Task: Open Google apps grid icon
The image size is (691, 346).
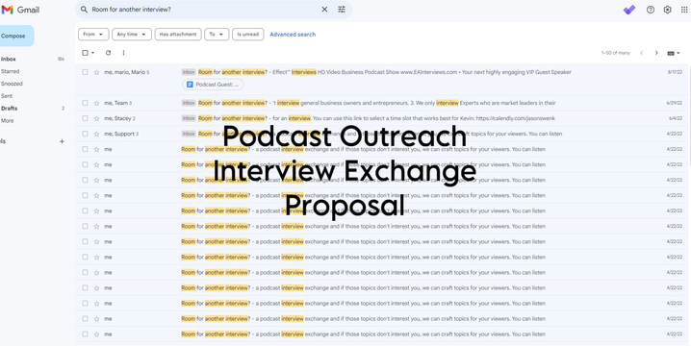Action: click(684, 10)
